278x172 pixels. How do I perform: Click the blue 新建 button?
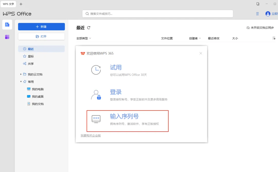pyautogui.click(x=41, y=26)
